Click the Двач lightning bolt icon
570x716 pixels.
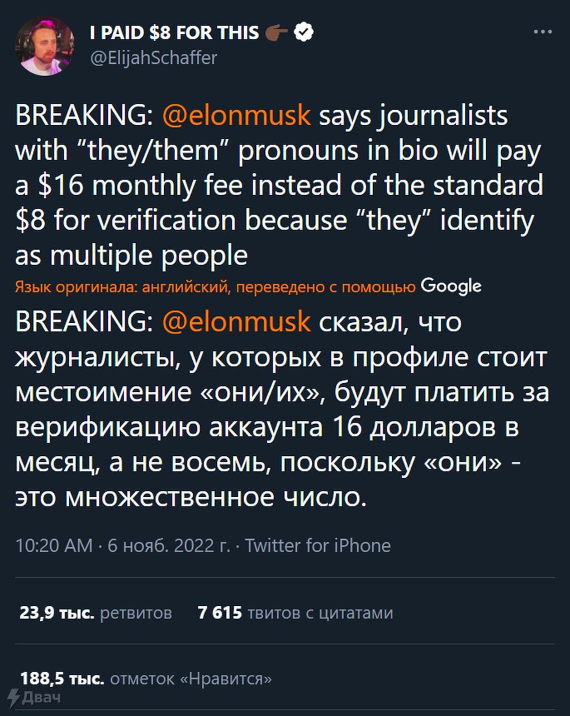(13, 698)
